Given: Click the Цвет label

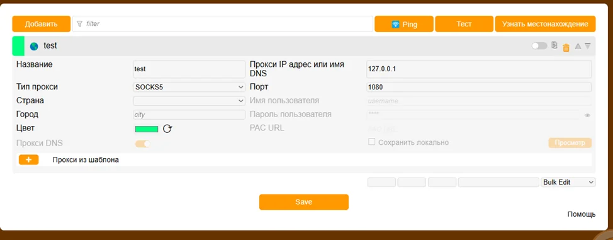Looking at the screenshot, I should click(x=26, y=128).
